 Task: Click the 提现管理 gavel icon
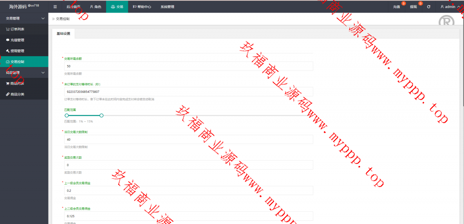coord(7,51)
